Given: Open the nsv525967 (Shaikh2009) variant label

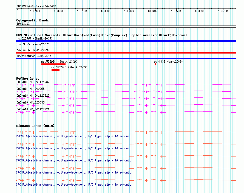Looking at the screenshot, I should click(35, 38).
